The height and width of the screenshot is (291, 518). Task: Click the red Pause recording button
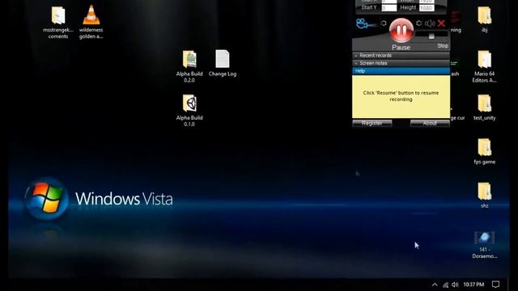(401, 31)
